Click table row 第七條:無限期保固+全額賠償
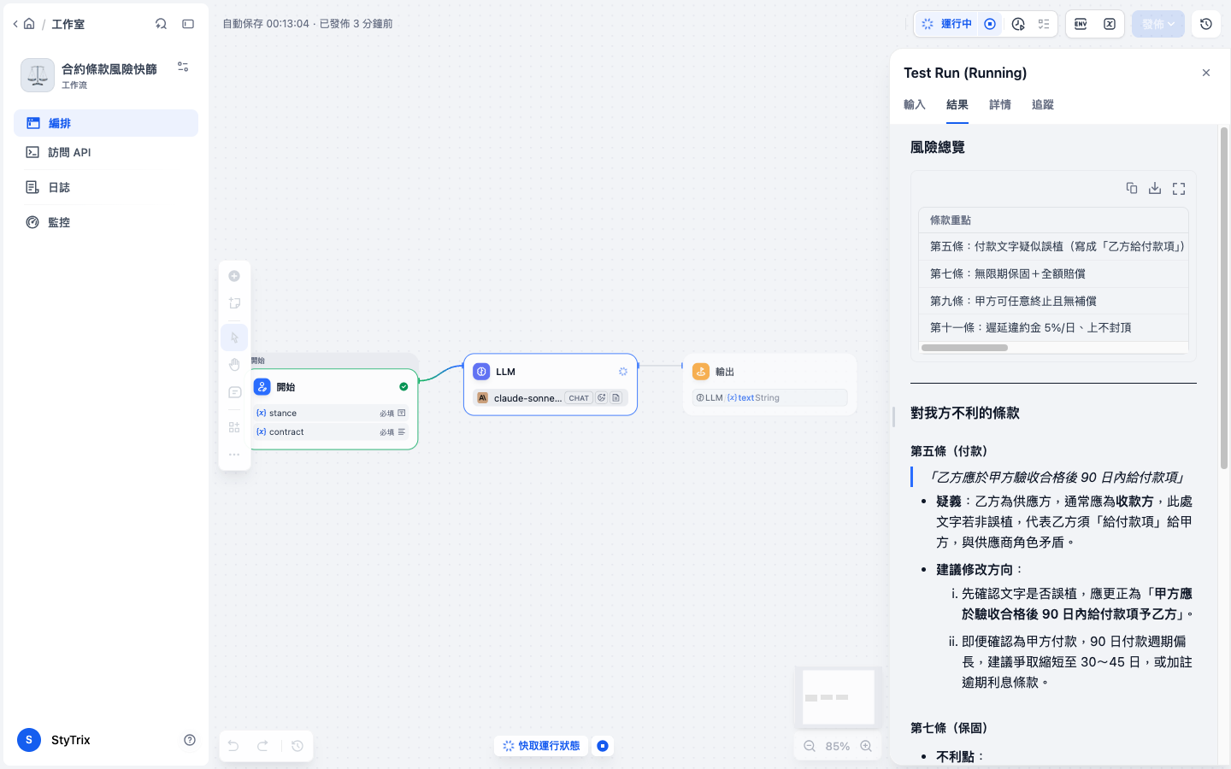Viewport: 1231px width, 769px height. 1053,273
